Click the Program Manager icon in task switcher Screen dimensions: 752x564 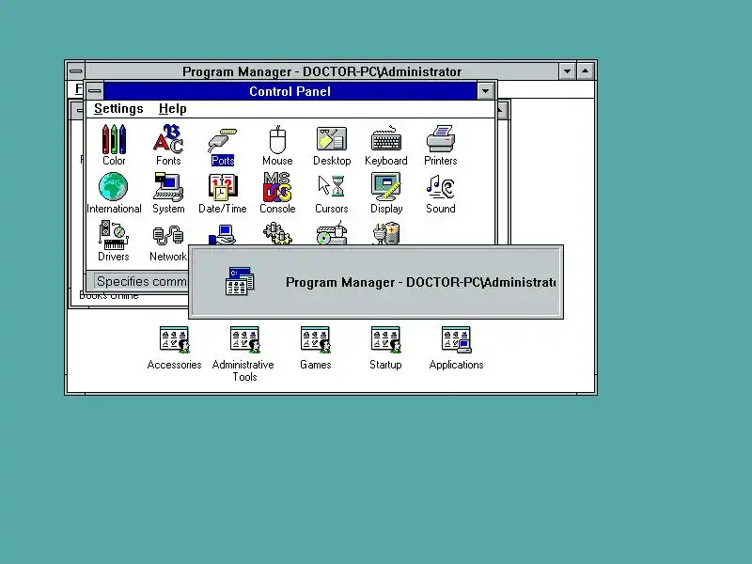tap(240, 281)
